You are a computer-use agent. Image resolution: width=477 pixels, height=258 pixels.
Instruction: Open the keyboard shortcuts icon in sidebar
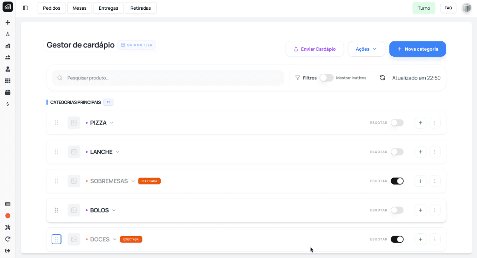(8, 204)
